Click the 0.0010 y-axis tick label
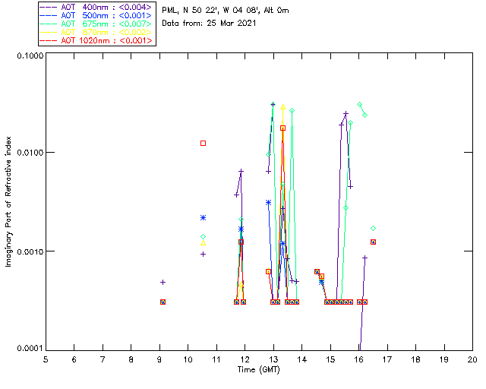This screenshot has height=389, width=486. (30, 251)
